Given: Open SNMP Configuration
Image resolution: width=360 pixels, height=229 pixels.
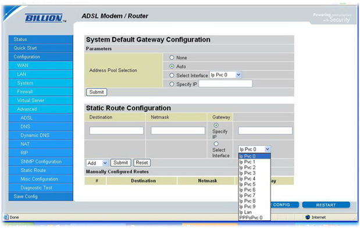Looking at the screenshot, I should (x=41, y=162).
